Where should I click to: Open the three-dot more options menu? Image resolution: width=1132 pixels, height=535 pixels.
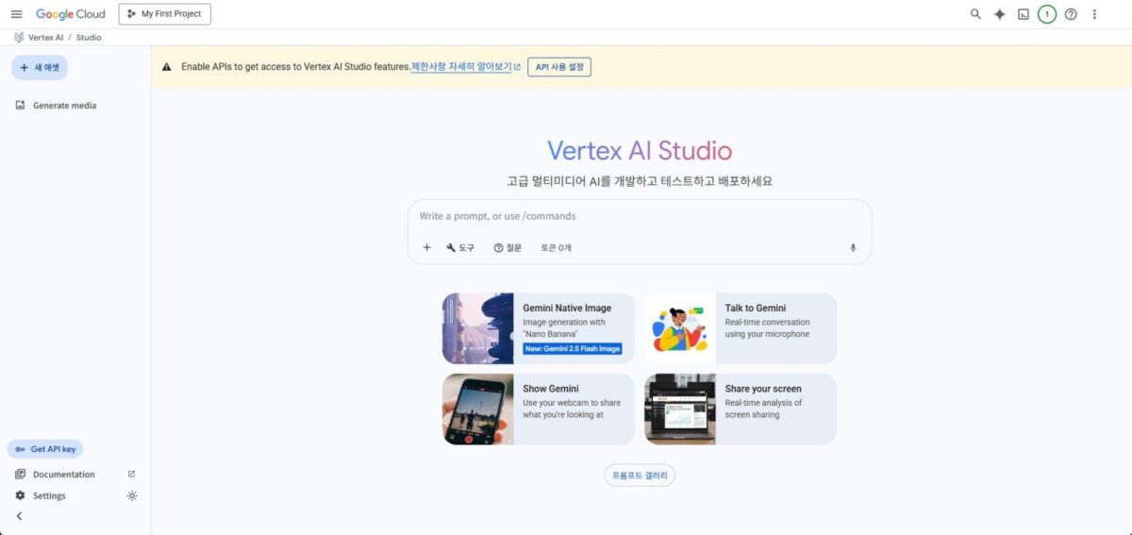(1094, 14)
